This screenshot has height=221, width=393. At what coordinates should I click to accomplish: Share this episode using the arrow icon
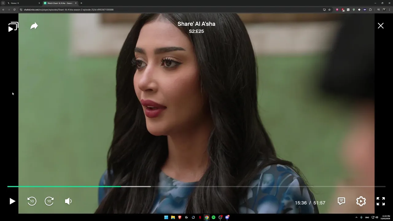pos(34,26)
